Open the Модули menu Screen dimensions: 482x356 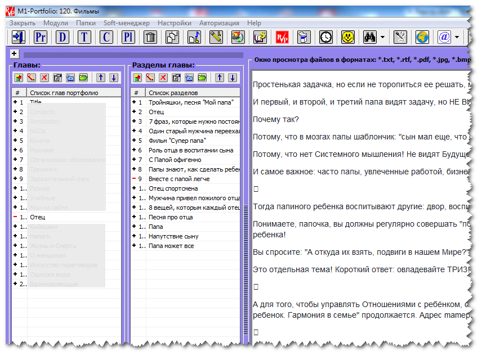click(56, 23)
